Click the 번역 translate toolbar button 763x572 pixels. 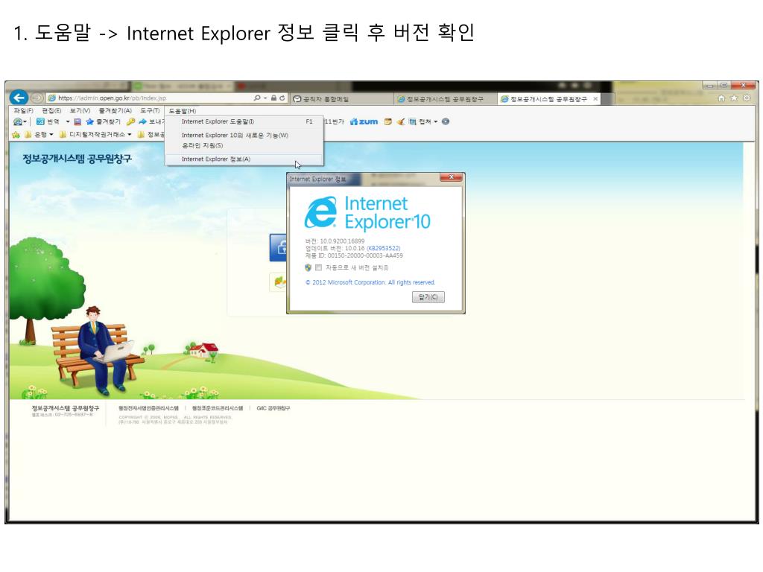[48, 121]
